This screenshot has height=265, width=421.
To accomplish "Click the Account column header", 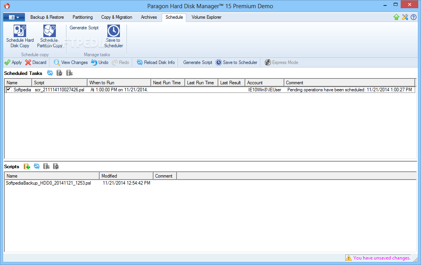I will 265,83.
